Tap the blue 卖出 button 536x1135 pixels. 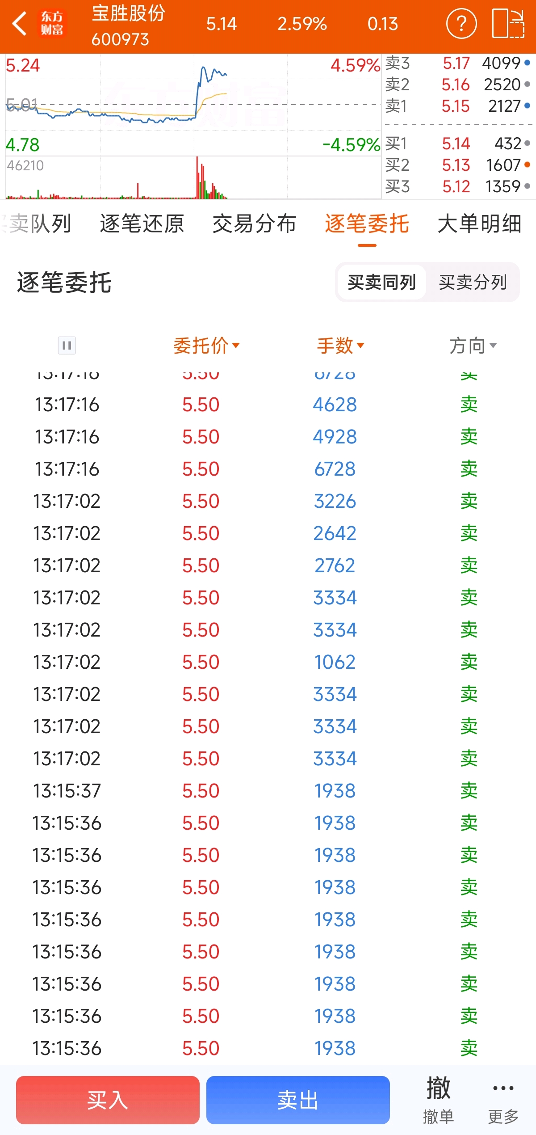pos(298,1100)
